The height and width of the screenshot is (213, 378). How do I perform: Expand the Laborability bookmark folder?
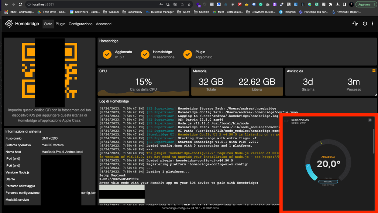pyautogui.click(x=133, y=12)
